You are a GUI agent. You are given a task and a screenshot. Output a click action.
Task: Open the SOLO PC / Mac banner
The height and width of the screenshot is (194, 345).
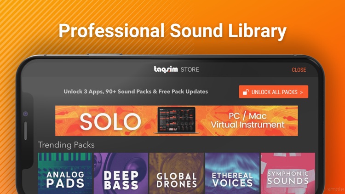(177, 121)
